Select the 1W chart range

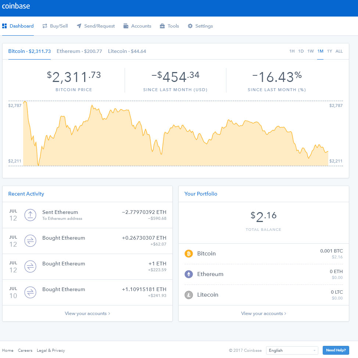pos(311,51)
